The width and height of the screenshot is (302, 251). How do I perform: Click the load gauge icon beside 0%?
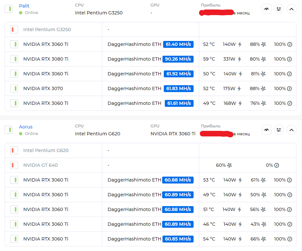pos(276,165)
